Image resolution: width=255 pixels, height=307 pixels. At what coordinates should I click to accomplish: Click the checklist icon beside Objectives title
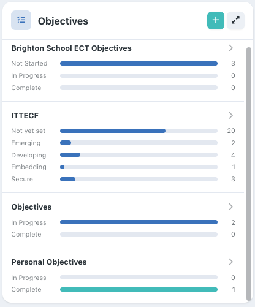click(x=21, y=20)
